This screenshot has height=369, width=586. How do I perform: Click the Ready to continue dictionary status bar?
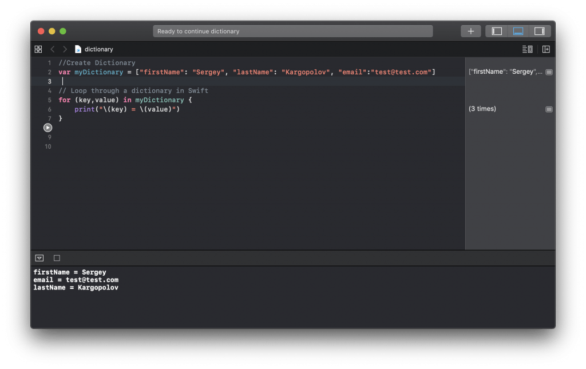point(293,31)
